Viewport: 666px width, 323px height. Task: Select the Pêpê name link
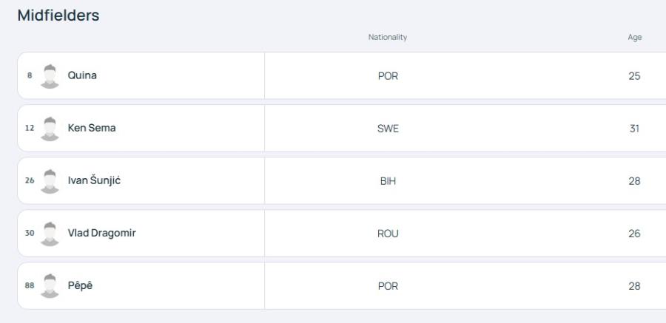tap(80, 285)
